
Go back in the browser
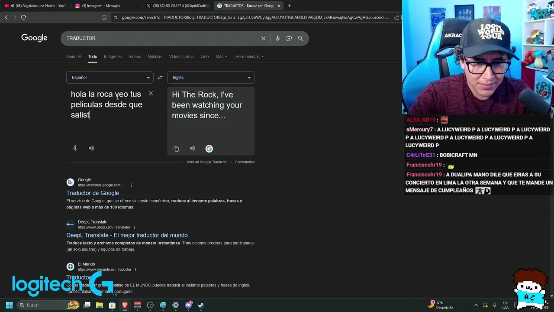click(6, 17)
